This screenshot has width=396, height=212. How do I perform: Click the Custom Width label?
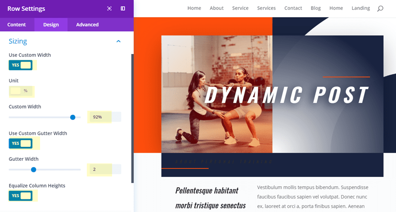click(25, 107)
